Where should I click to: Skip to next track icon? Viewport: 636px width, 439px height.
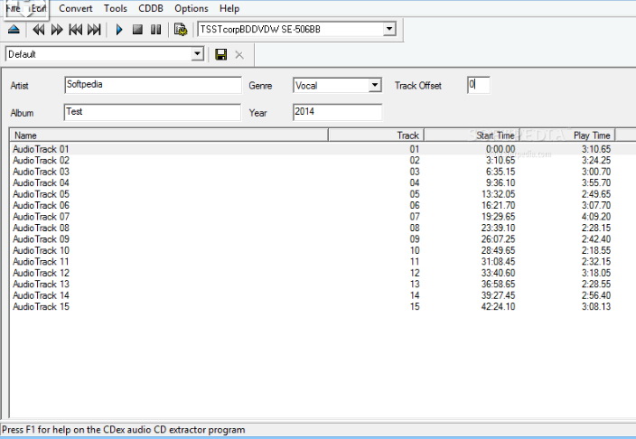click(94, 30)
